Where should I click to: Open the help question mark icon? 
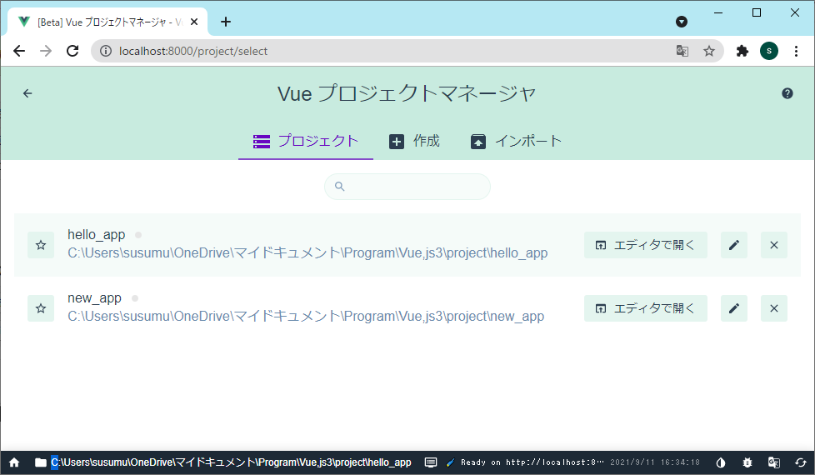(787, 93)
